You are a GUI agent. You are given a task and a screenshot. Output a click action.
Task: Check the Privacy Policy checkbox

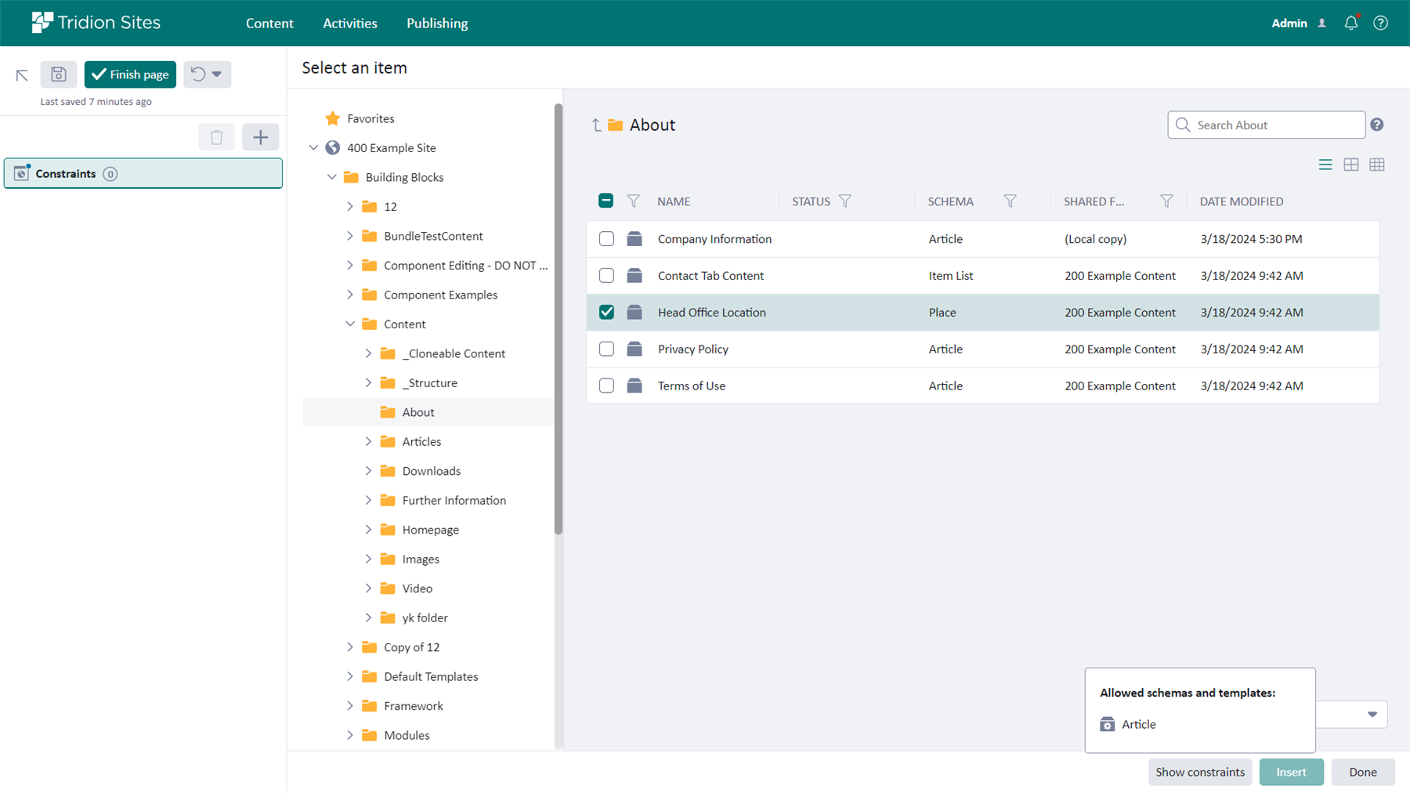click(x=606, y=349)
